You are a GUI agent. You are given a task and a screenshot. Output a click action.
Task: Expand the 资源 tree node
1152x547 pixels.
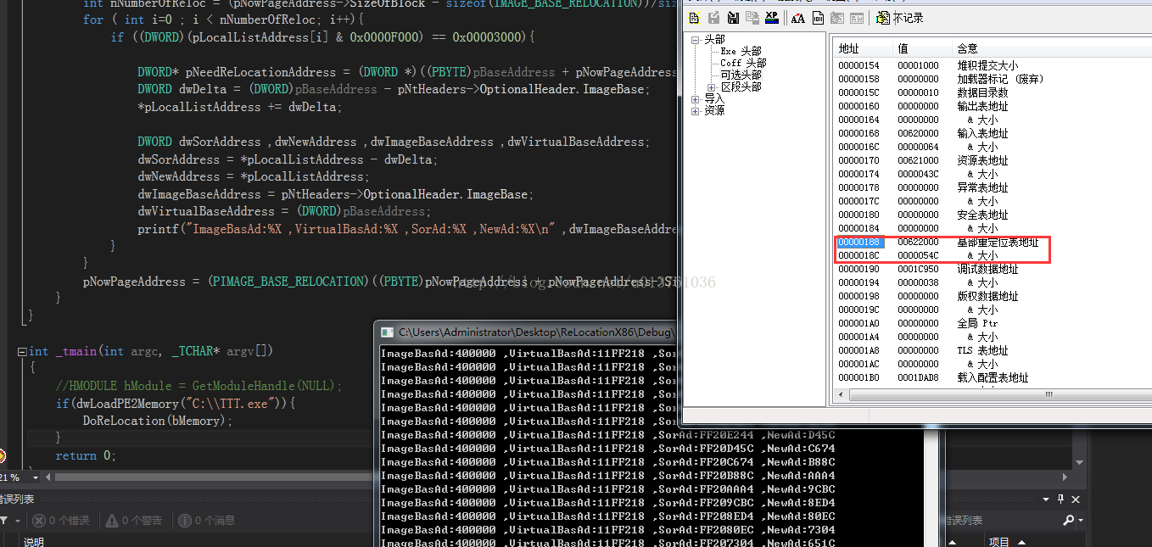coord(696,110)
